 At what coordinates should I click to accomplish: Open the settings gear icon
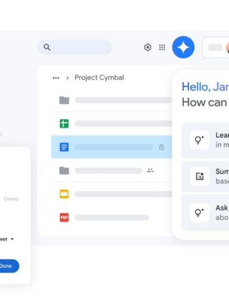148,47
